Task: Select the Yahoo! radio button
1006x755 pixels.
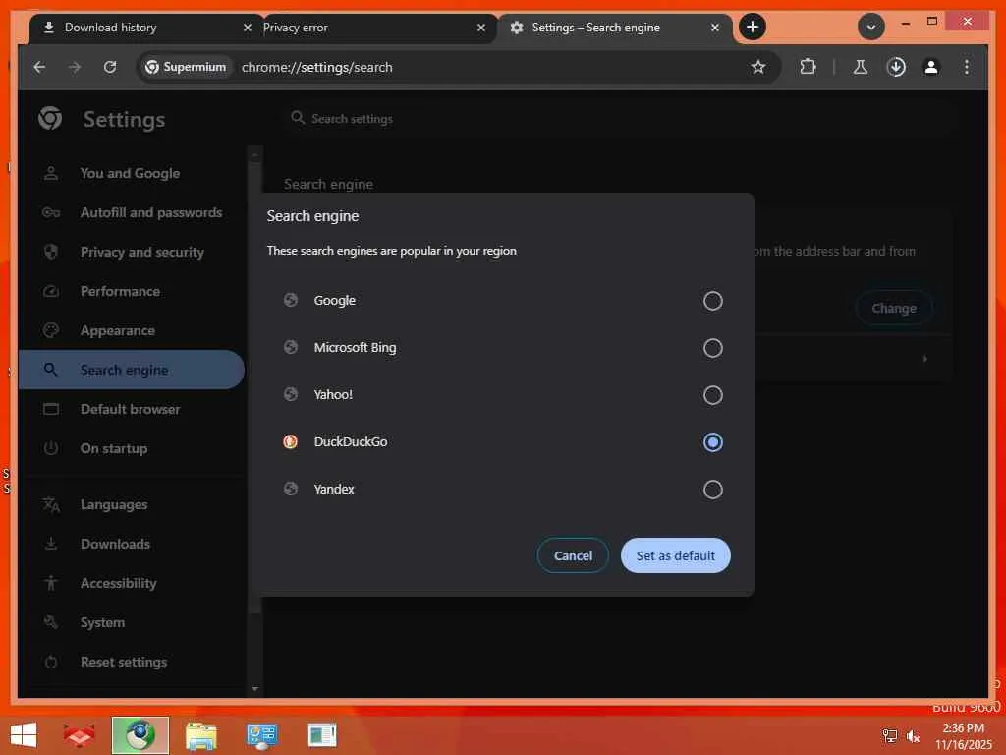Action: [x=713, y=395]
